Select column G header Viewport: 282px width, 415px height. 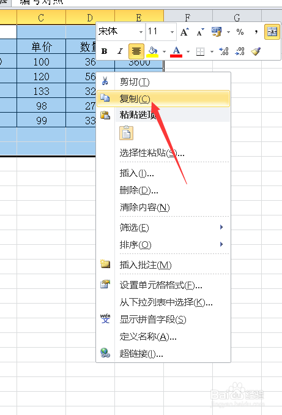pos(237,18)
